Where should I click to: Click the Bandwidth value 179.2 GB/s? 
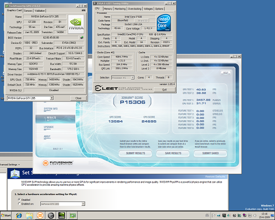73,69
